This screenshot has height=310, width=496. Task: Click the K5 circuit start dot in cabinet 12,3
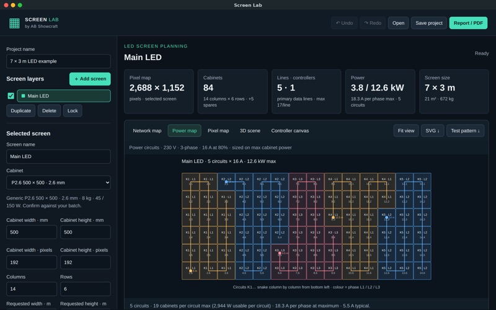[x=386, y=218]
